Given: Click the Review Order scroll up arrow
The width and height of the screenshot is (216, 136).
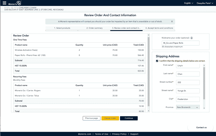Looking at the screenshot, I should pos(148,35).
